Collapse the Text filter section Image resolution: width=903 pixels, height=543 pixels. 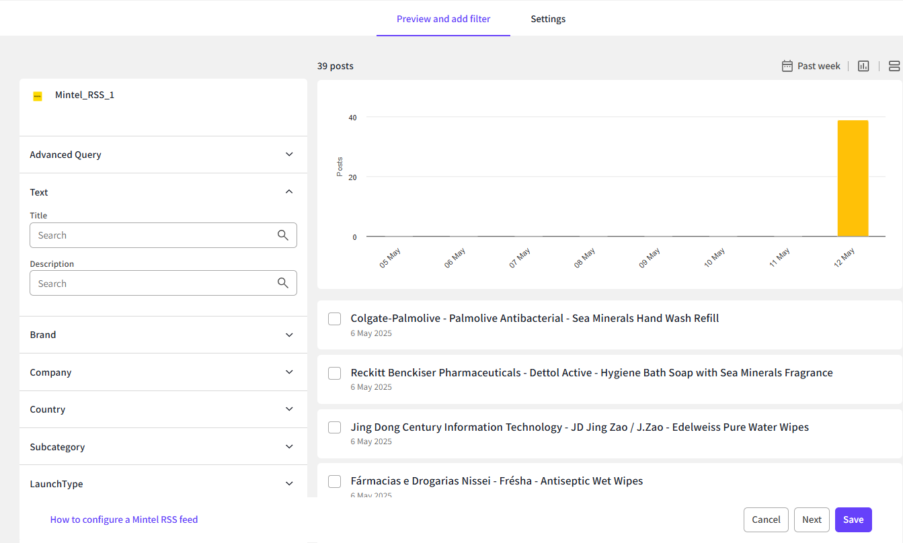pyautogui.click(x=289, y=192)
